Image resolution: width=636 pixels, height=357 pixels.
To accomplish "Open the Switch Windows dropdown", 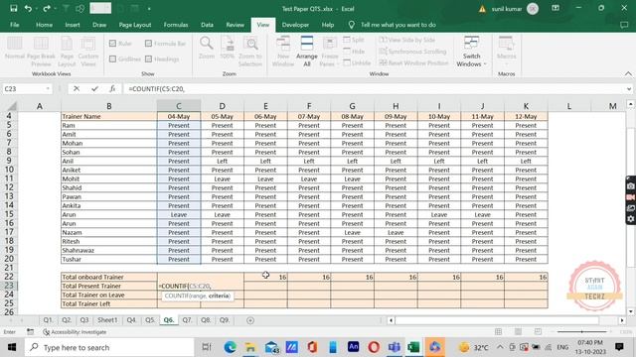I will pyautogui.click(x=471, y=52).
